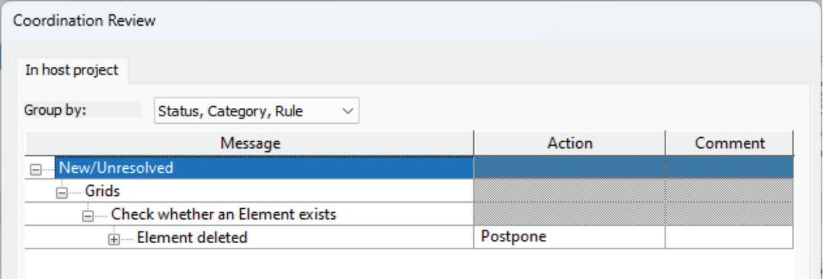Click the Action column header
Screen dimensions: 823x279
pos(569,143)
